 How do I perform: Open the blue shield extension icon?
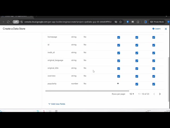coord(127,22)
